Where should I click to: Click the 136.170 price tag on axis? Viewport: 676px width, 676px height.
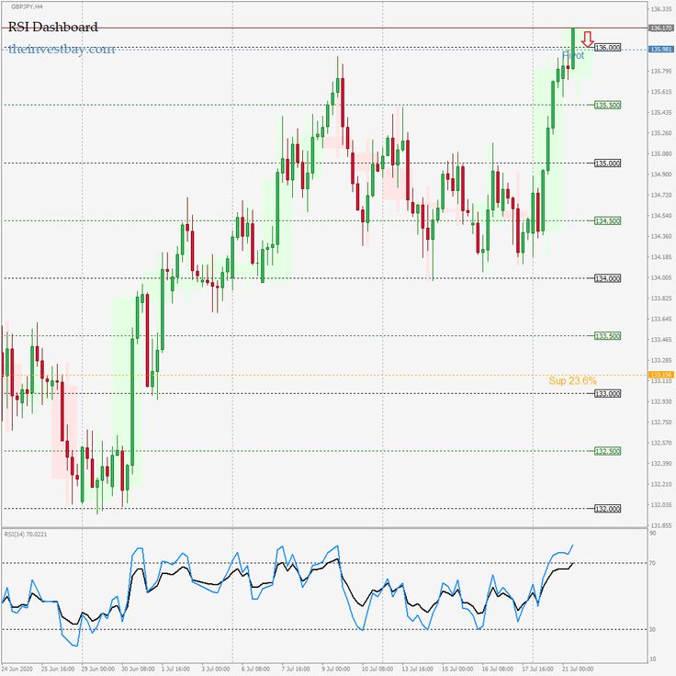661,28
